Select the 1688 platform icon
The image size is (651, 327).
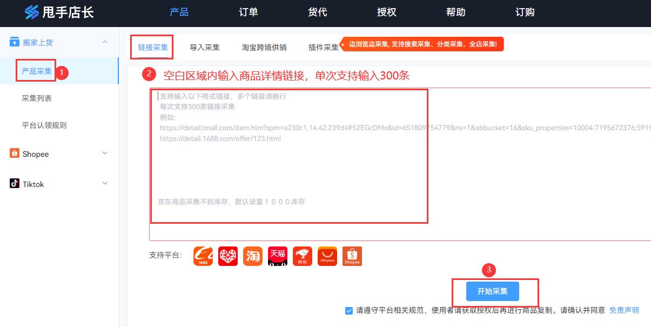(x=203, y=256)
